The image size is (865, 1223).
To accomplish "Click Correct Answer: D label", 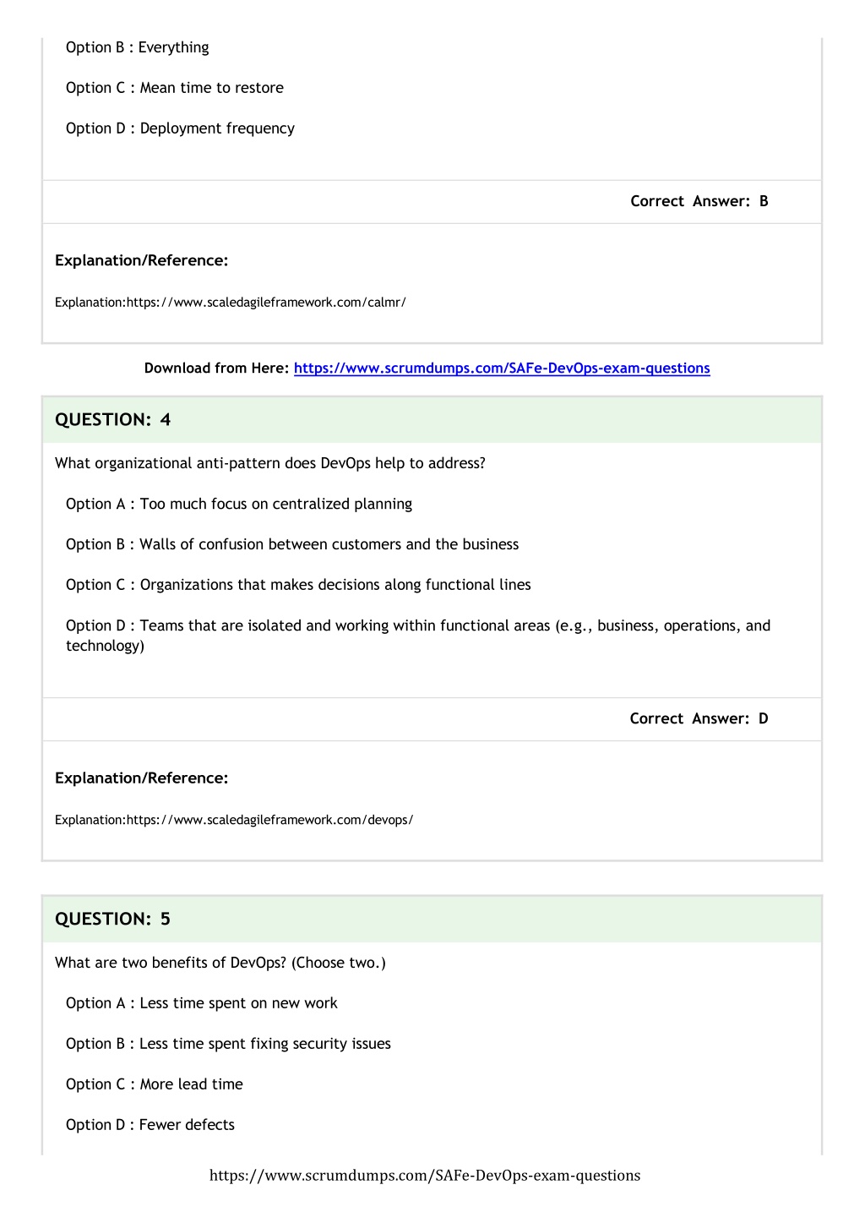I will pyautogui.click(x=699, y=718).
